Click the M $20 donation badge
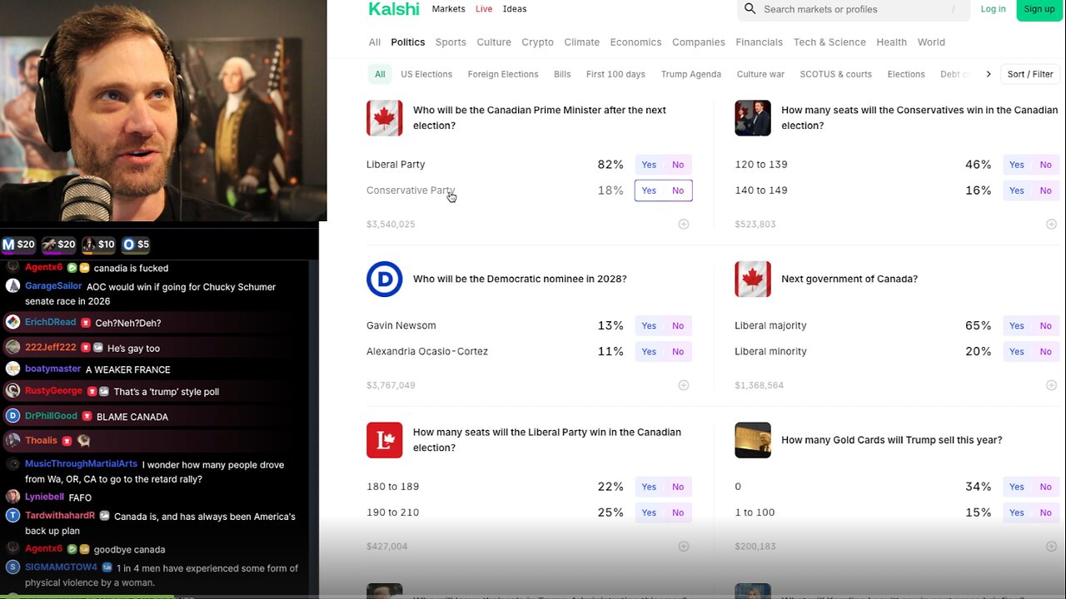The image size is (1066, 599). [x=19, y=244]
